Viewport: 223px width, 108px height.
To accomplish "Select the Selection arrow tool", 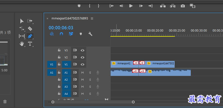I will 22,21.
